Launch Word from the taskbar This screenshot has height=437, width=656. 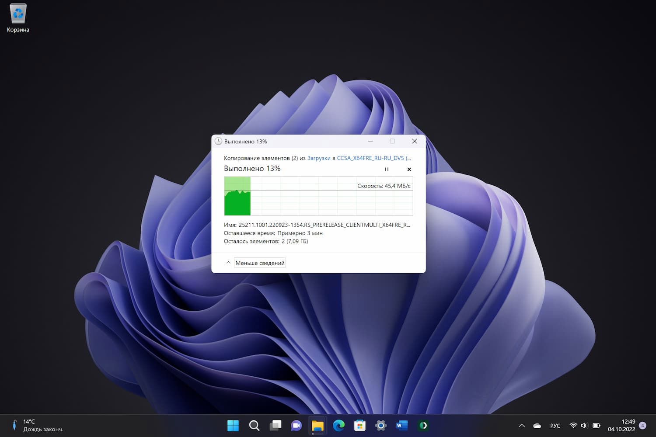click(402, 425)
